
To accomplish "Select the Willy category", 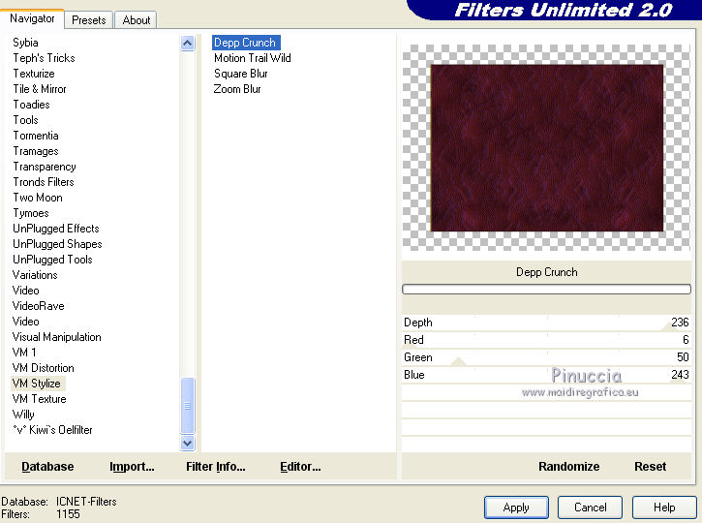I will (23, 415).
